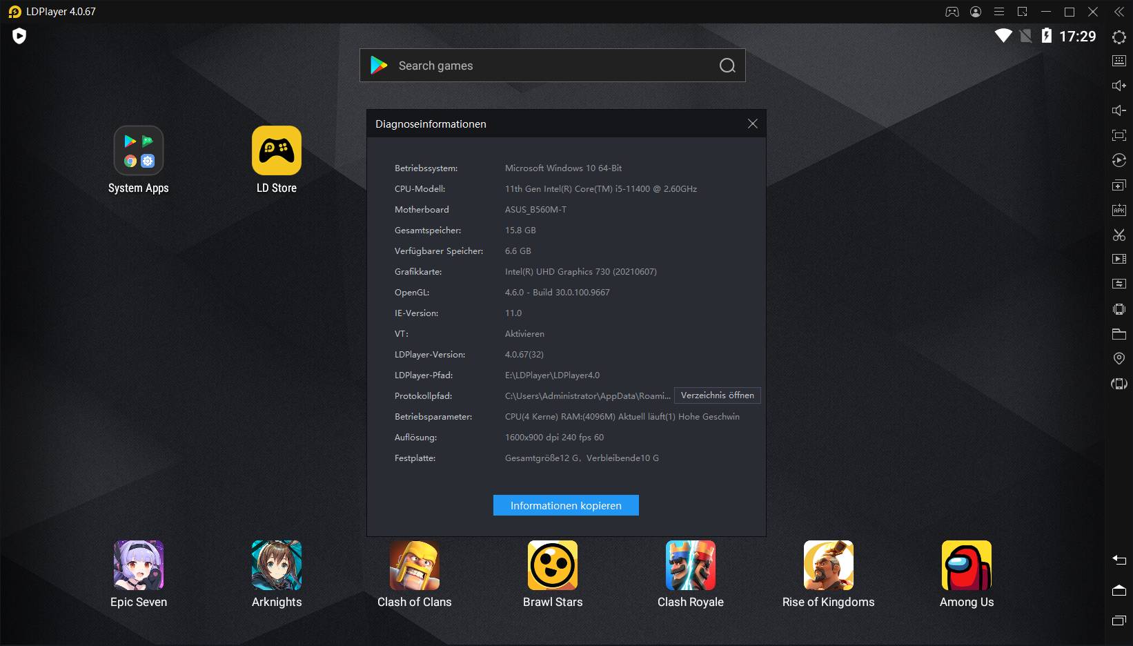
Task: Click the VT value Aktivieren
Action: 524,333
